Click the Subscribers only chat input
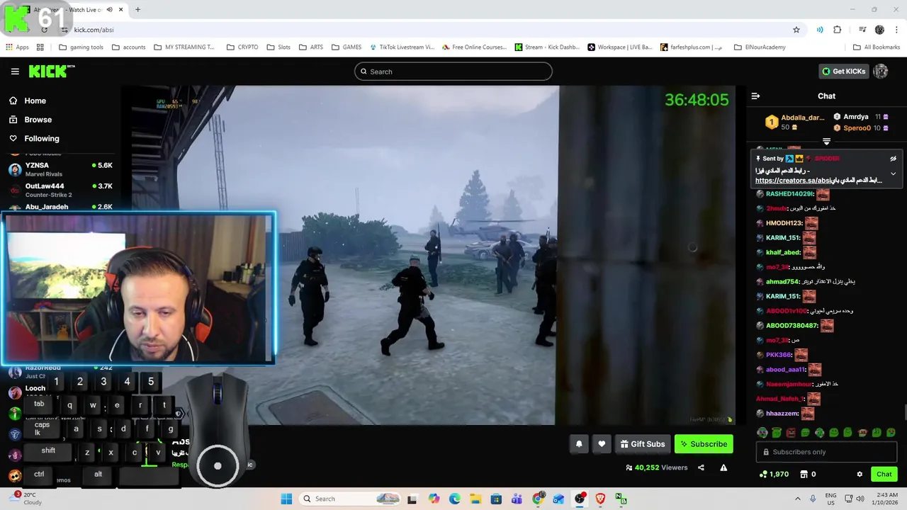Image resolution: width=907 pixels, height=510 pixels. coord(826,452)
